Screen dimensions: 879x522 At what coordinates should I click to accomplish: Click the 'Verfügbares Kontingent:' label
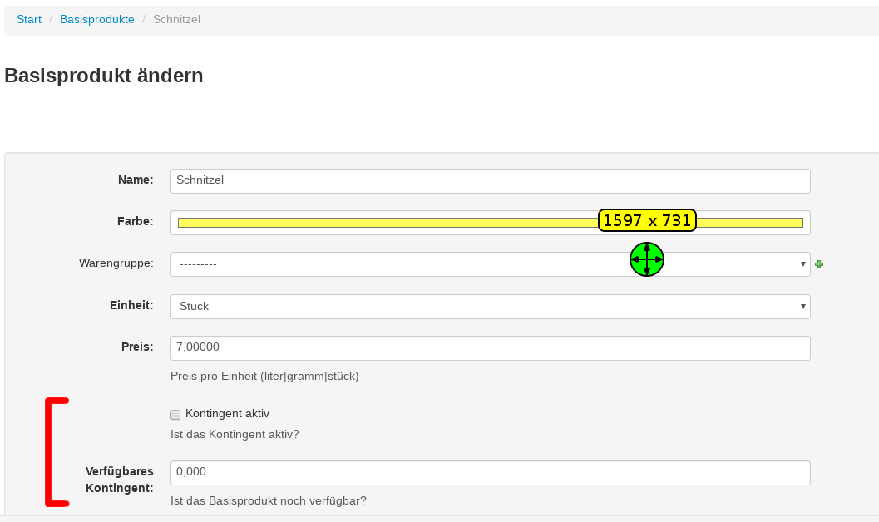tap(120, 480)
